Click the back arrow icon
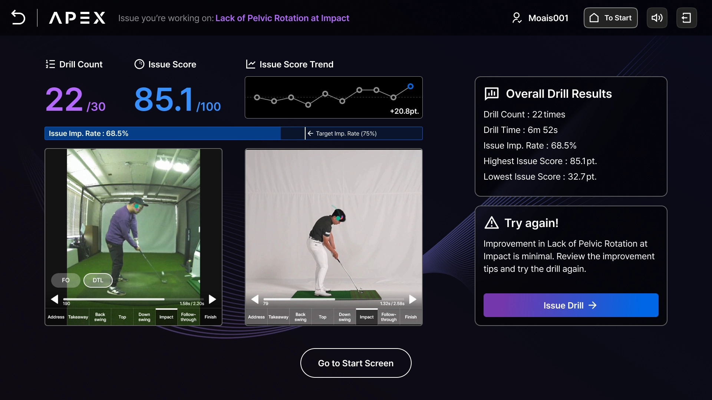Screen dimensions: 712x400 click(x=18, y=18)
